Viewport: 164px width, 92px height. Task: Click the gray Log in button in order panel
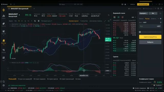coord(150,42)
